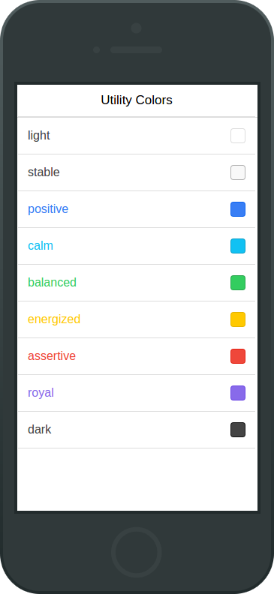274x594 pixels.
Task: Click the yellow "energized" text
Action: [54, 319]
